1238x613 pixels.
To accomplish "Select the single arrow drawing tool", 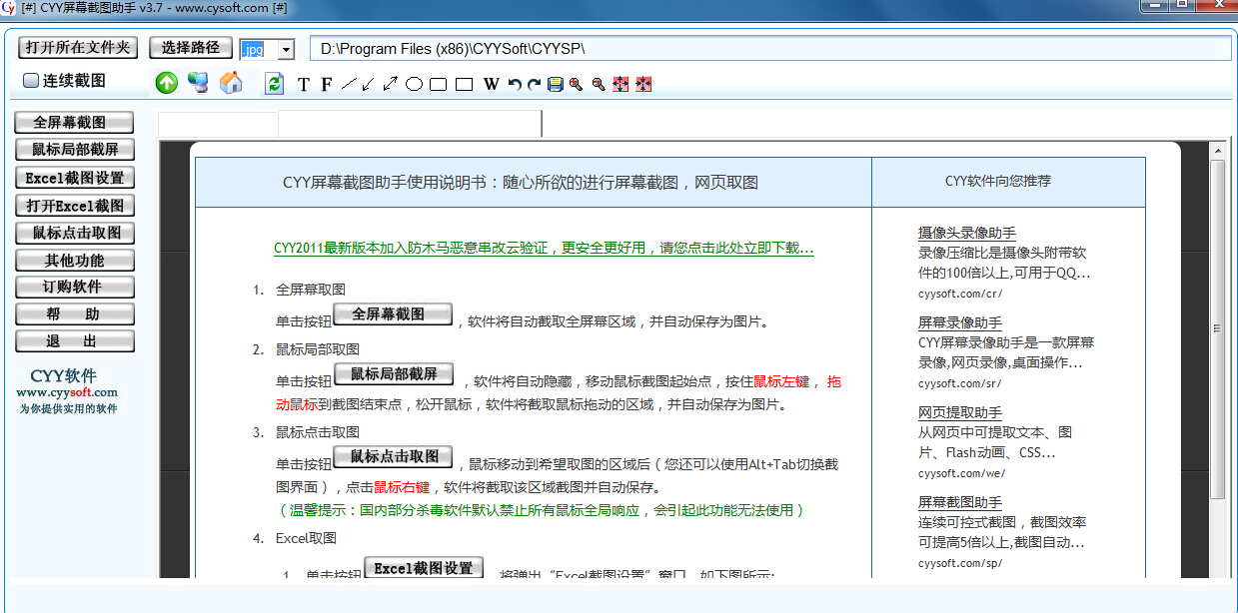I will [x=369, y=85].
